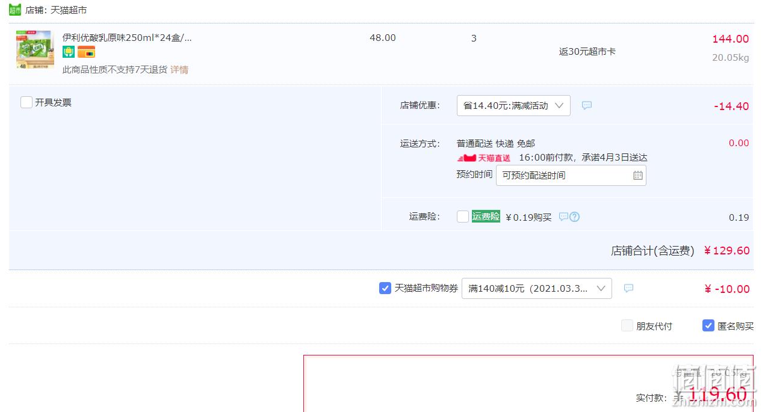
Task: Click the message bubble icon beside the coupon dropdown
Action: pyautogui.click(x=628, y=288)
